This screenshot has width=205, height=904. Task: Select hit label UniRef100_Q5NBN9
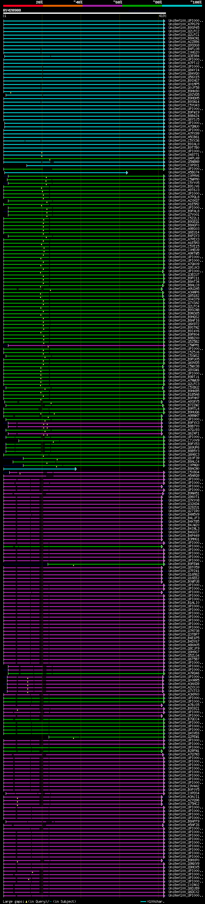pos(184,162)
